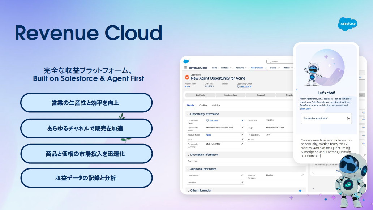Screen dimensions: 373x210
Task: Click the Orders navigation tab
Action: [x=286, y=68]
